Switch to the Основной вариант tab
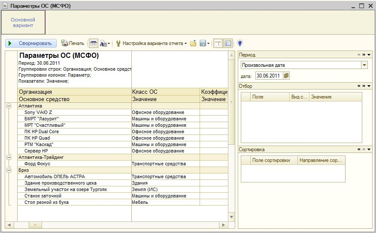The image size is (376, 233). tap(23, 22)
